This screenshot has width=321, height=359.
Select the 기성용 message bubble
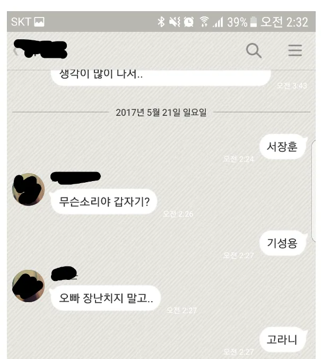point(283,243)
